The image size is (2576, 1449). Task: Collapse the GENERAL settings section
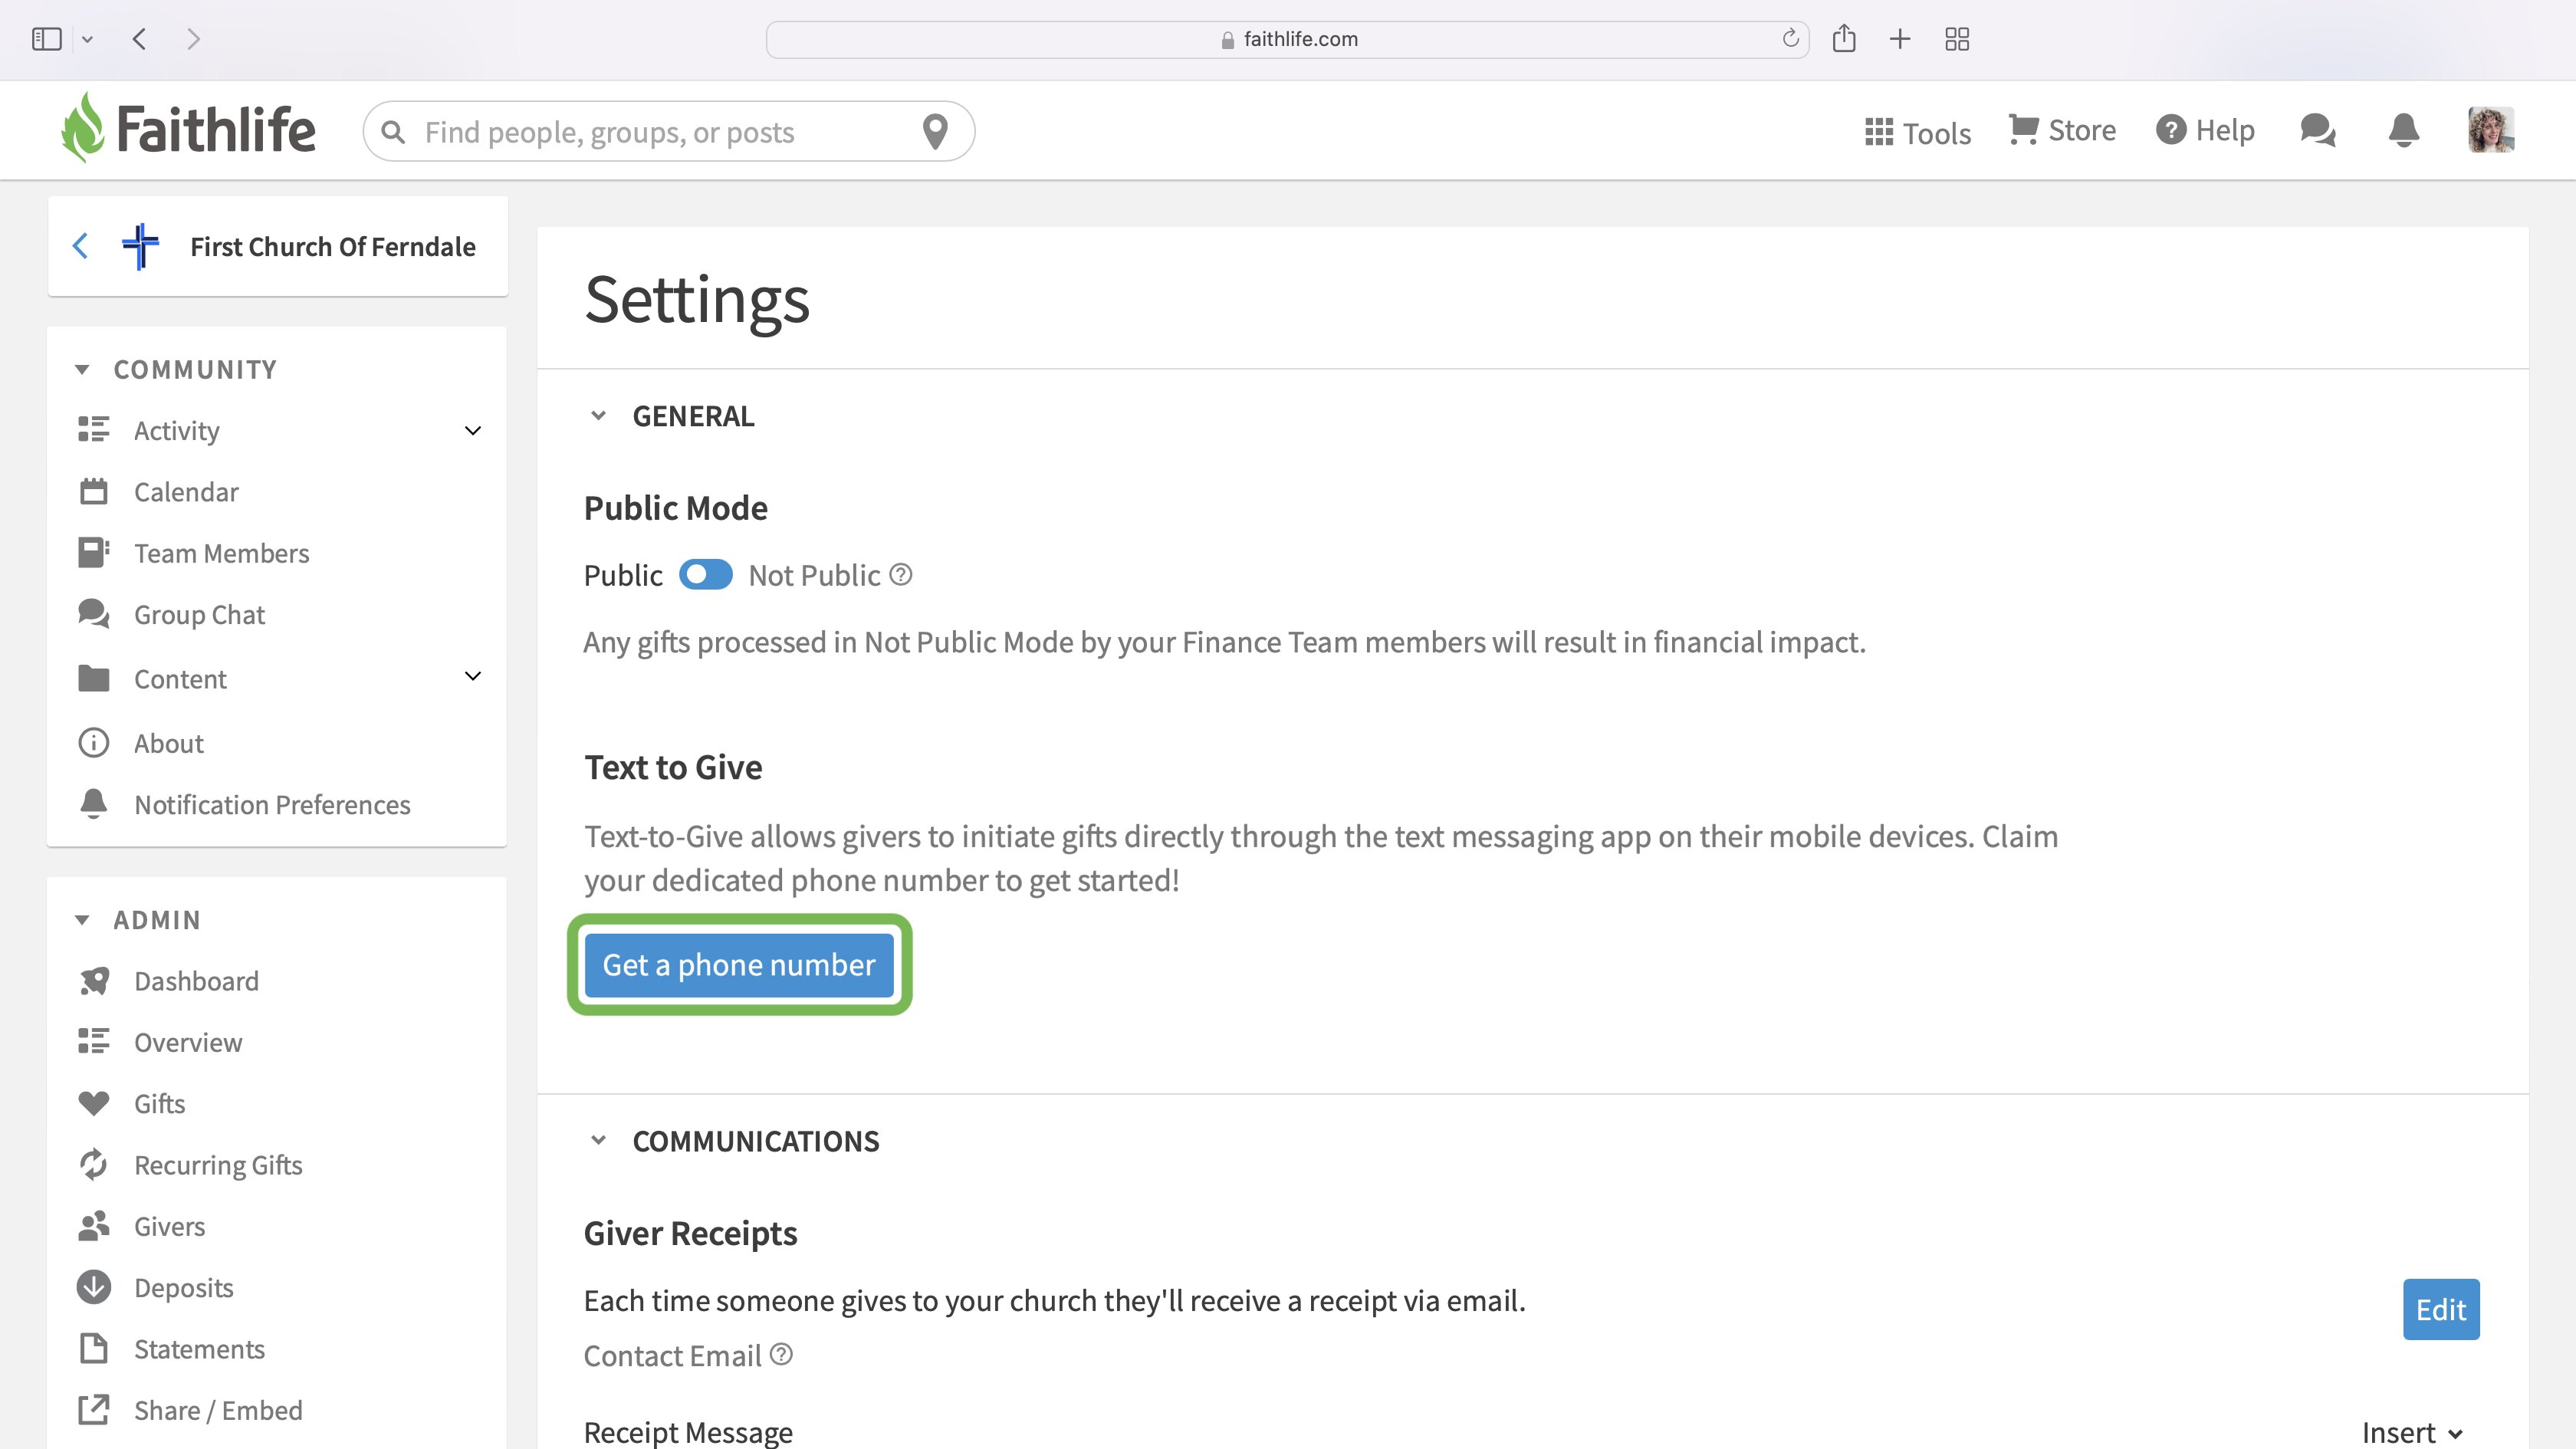click(x=598, y=415)
